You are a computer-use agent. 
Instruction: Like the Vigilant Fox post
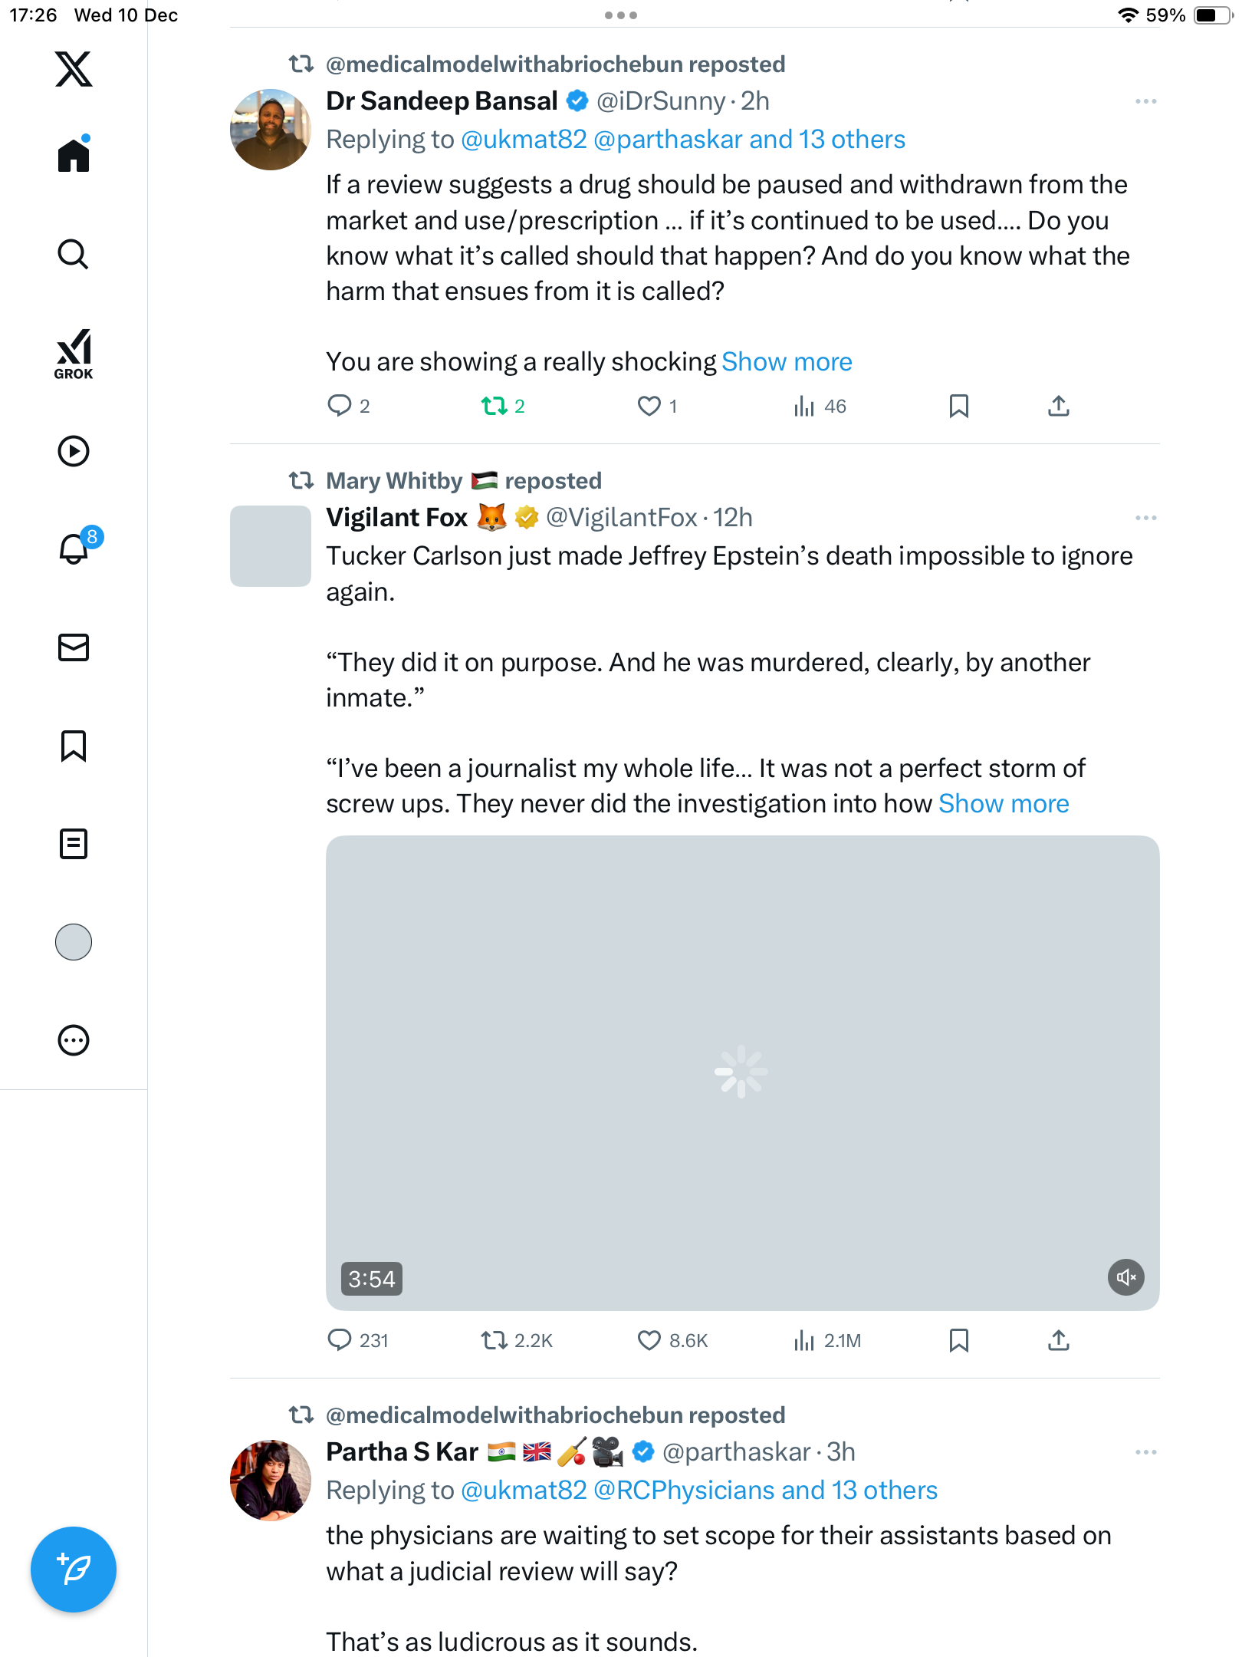pos(649,1340)
